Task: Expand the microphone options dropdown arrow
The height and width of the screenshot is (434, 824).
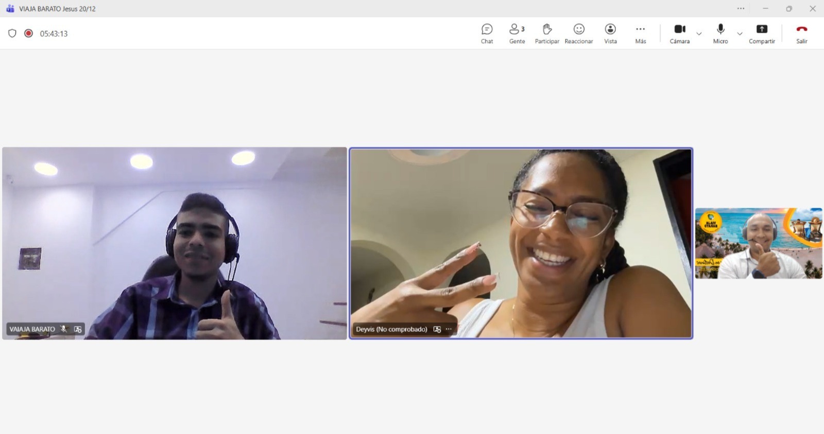Action: point(740,34)
